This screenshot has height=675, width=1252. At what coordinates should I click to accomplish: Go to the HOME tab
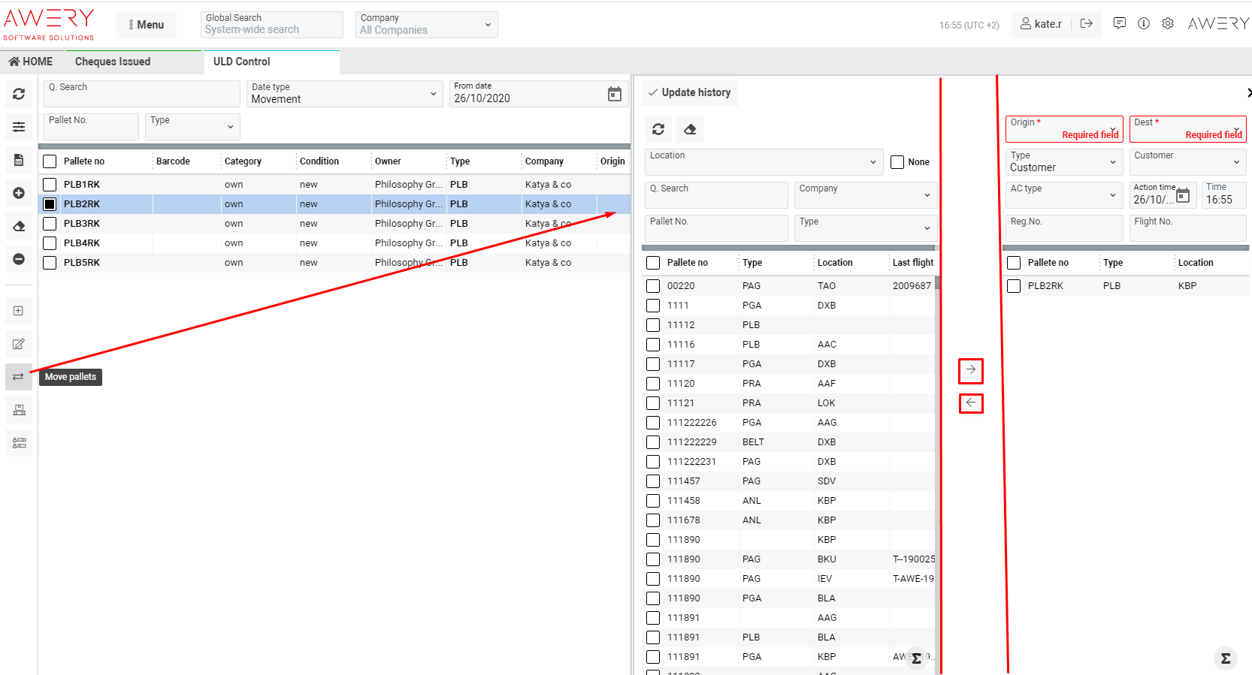coord(31,62)
